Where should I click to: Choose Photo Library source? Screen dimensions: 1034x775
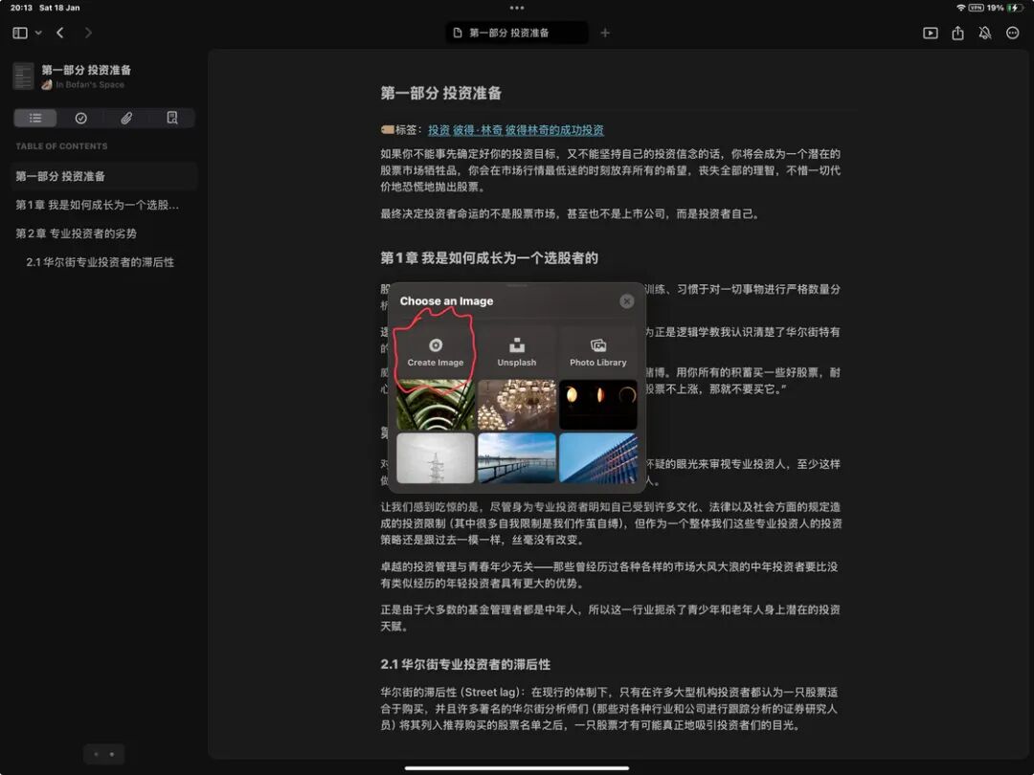pos(598,352)
